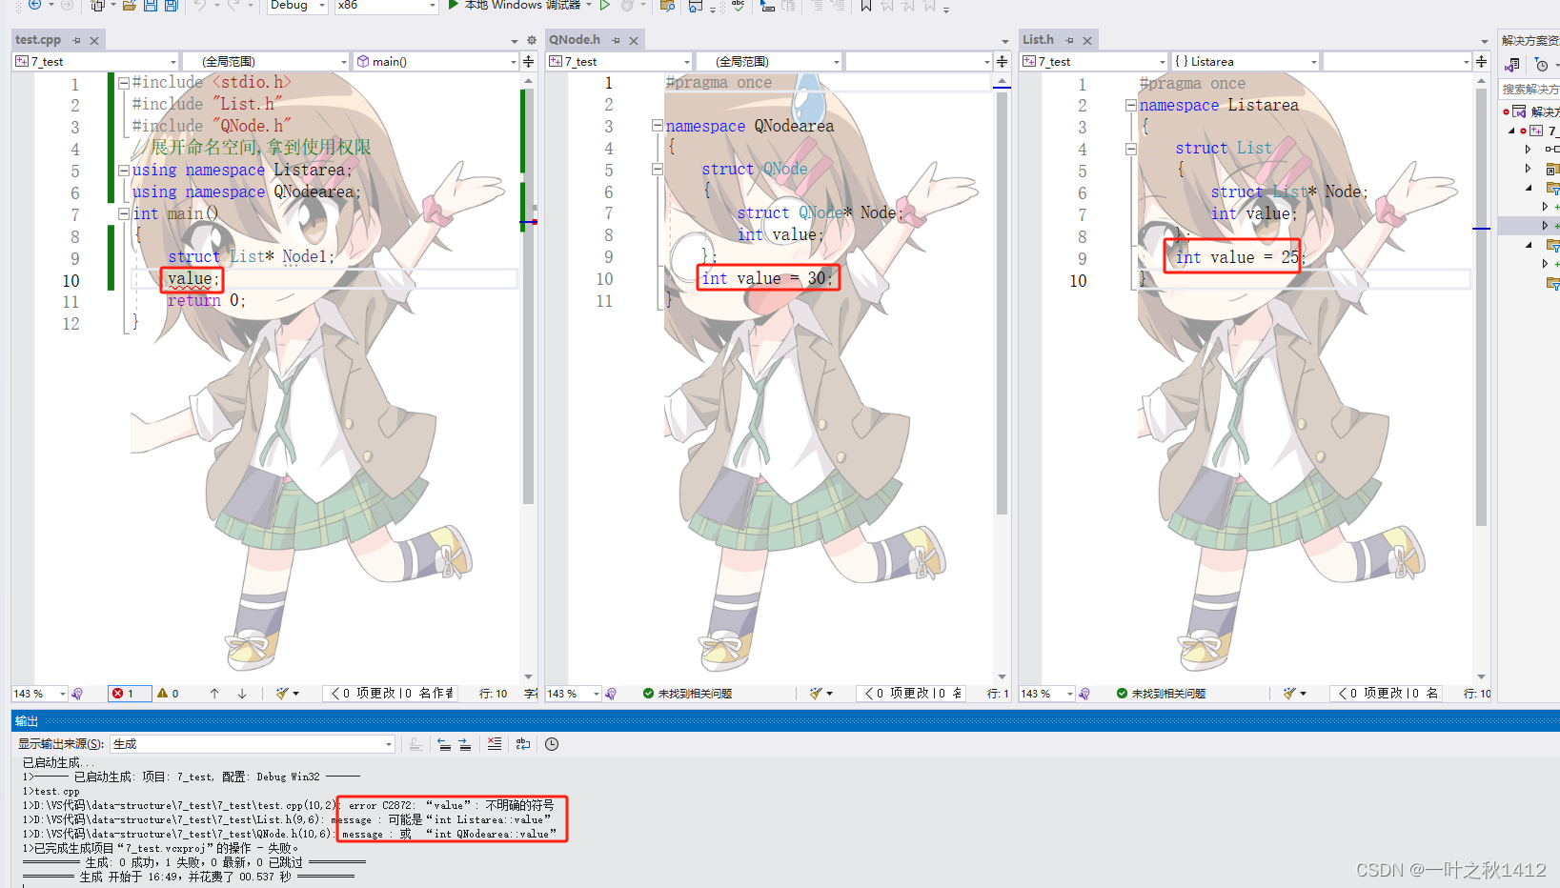Click the warning count indicator showing 0
This screenshot has width=1560, height=888.
point(169,694)
